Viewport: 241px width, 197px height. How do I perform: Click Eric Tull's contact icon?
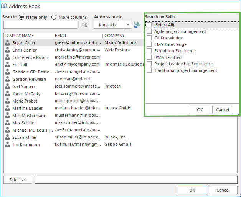coord(7,65)
